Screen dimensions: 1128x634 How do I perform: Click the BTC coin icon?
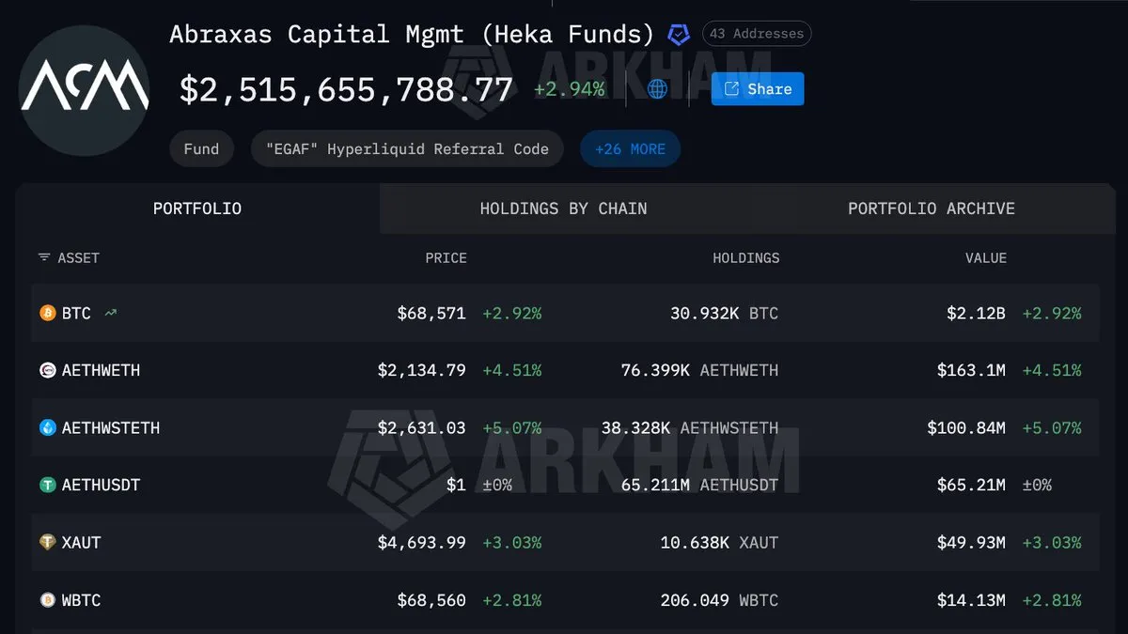48,313
